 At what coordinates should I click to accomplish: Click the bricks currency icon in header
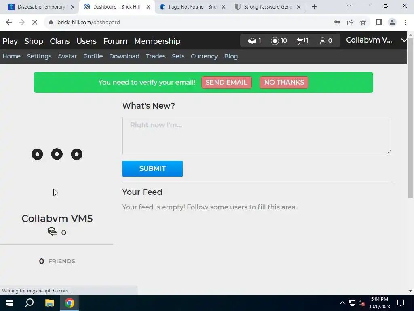[252, 41]
